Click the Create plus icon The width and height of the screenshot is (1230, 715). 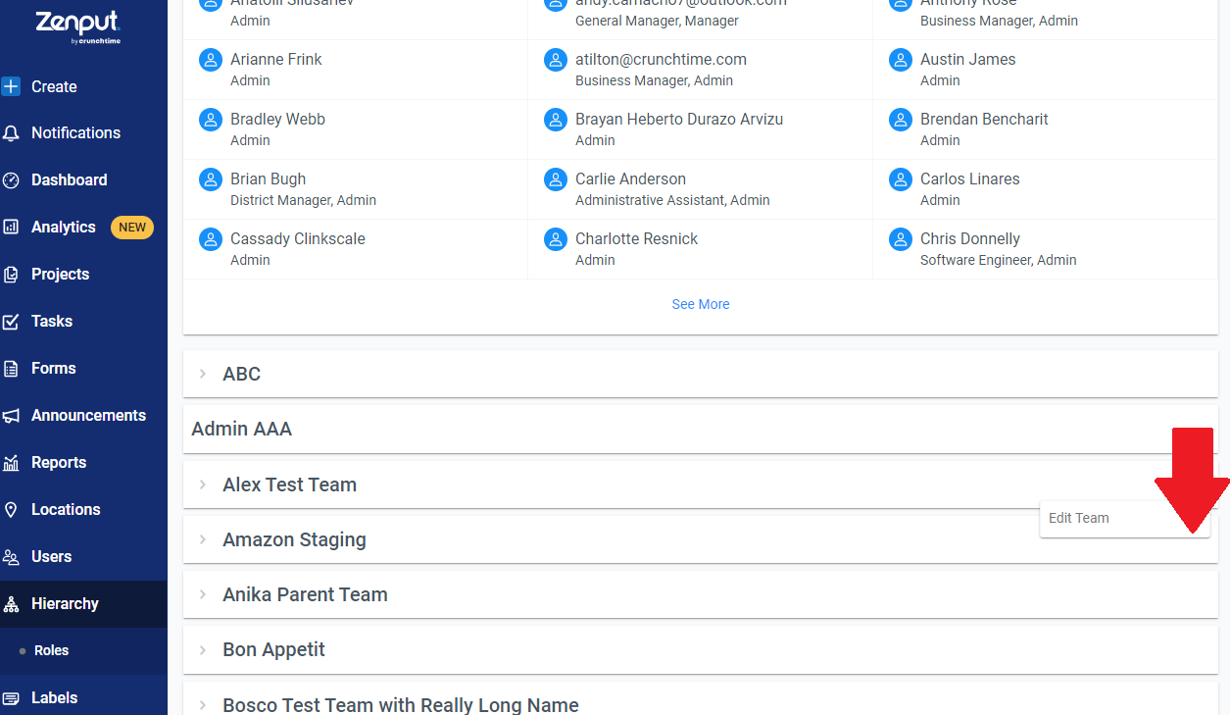(x=11, y=86)
